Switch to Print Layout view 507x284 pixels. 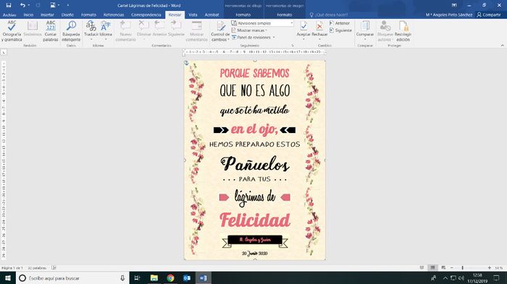pos(432,268)
